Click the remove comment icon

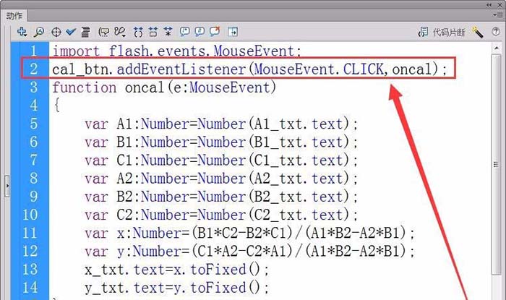[x=215, y=31]
